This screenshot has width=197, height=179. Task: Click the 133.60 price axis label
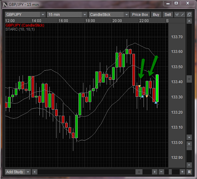tap(177, 51)
